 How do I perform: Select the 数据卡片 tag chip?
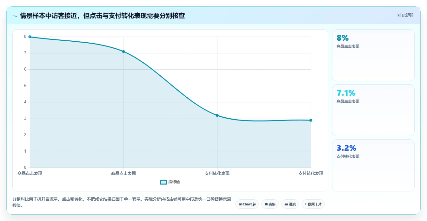pyautogui.click(x=313, y=204)
